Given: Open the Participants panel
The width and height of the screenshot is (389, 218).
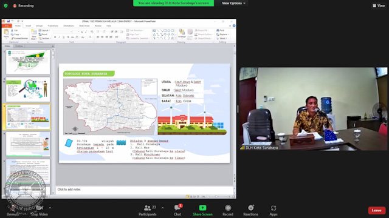Looking at the screenshot, I should pos(147,210).
